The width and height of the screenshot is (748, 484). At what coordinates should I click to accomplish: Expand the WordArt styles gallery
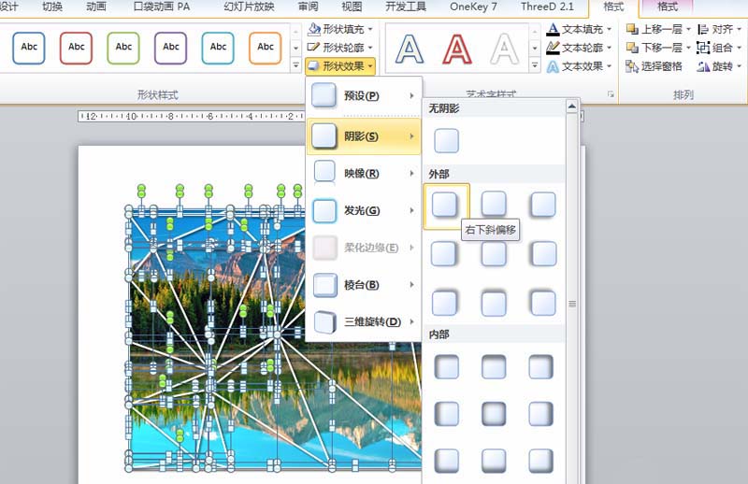[535, 65]
